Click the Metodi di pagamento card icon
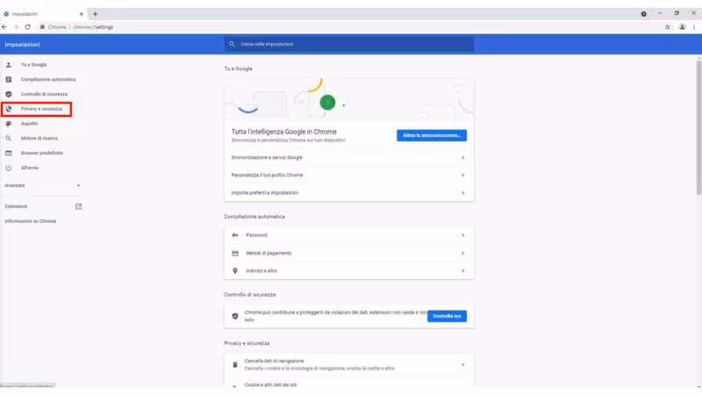702x395 pixels. pos(235,254)
